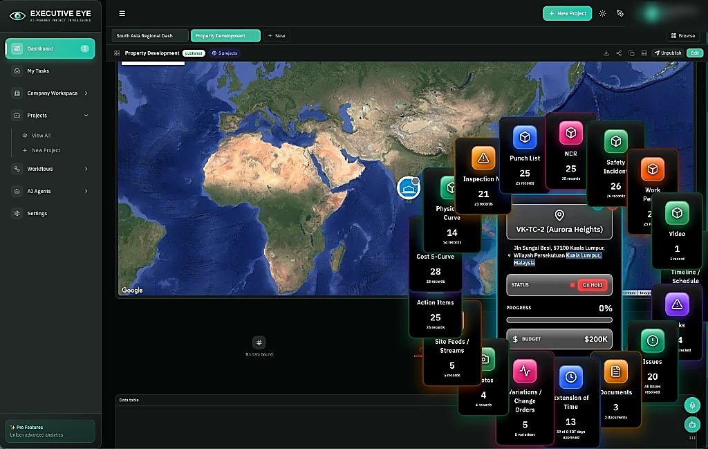This screenshot has width=708, height=449.
Task: Open Dashboard in the sidebar
Action: 50,49
